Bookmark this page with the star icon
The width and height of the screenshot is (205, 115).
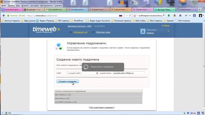pyautogui.click(x=124, y=16)
